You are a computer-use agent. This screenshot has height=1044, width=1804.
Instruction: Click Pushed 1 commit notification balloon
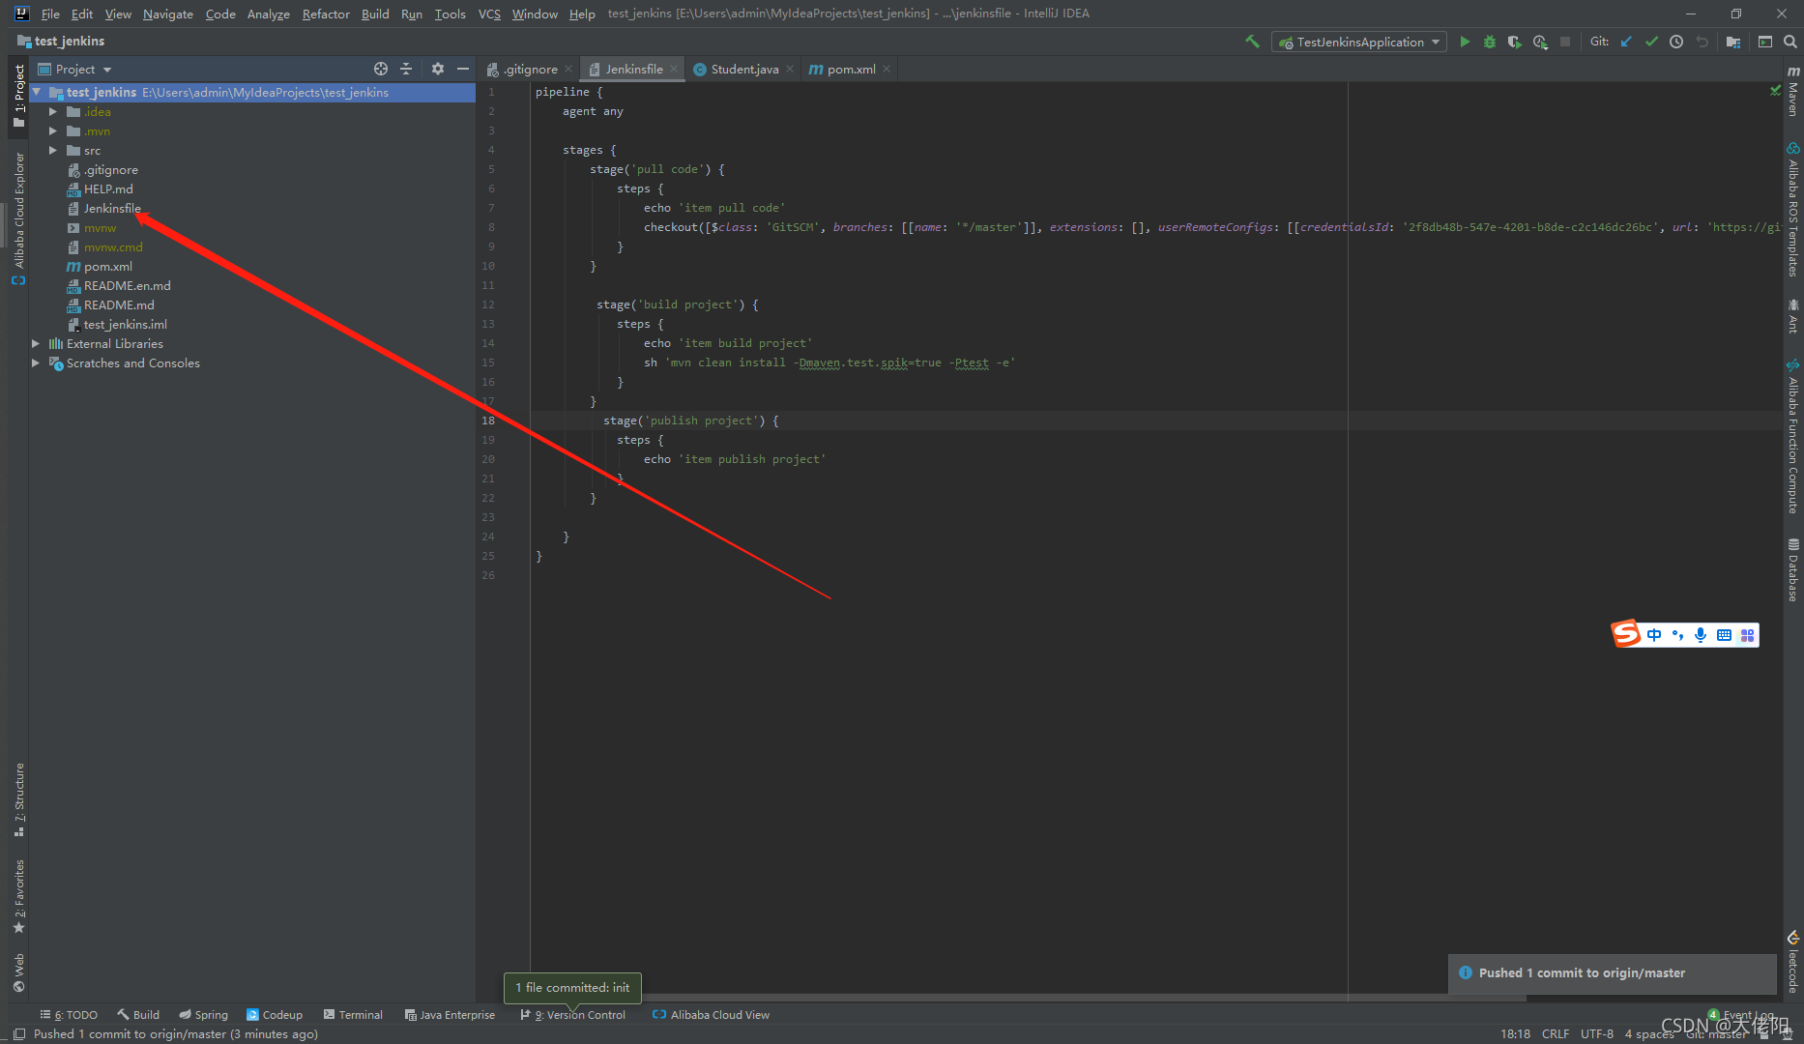pyautogui.click(x=1613, y=973)
